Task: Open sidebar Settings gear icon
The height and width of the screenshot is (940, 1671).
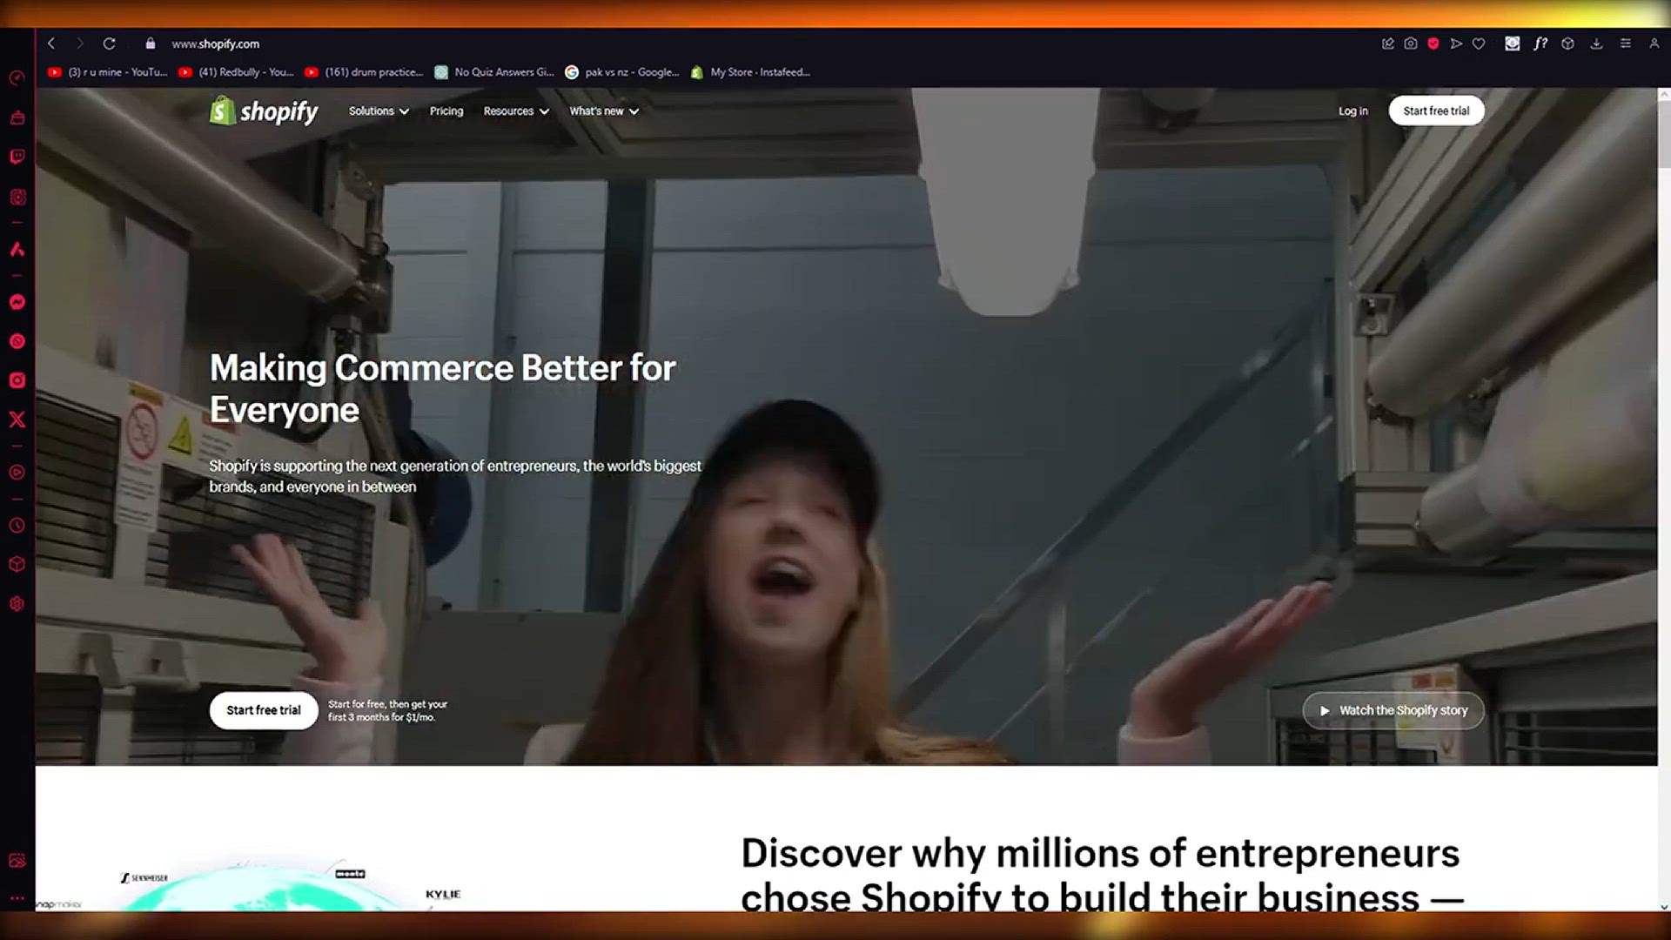Action: click(x=17, y=604)
